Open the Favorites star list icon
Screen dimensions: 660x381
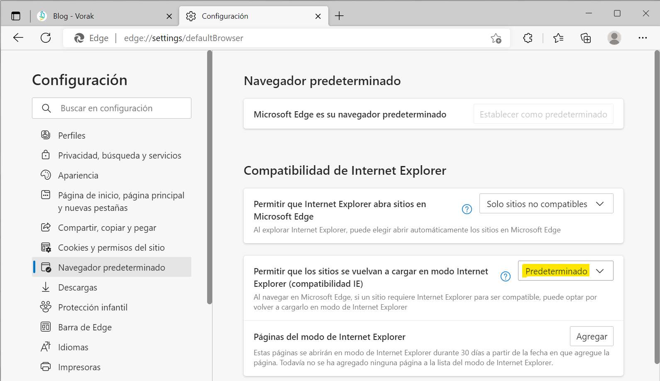click(558, 38)
